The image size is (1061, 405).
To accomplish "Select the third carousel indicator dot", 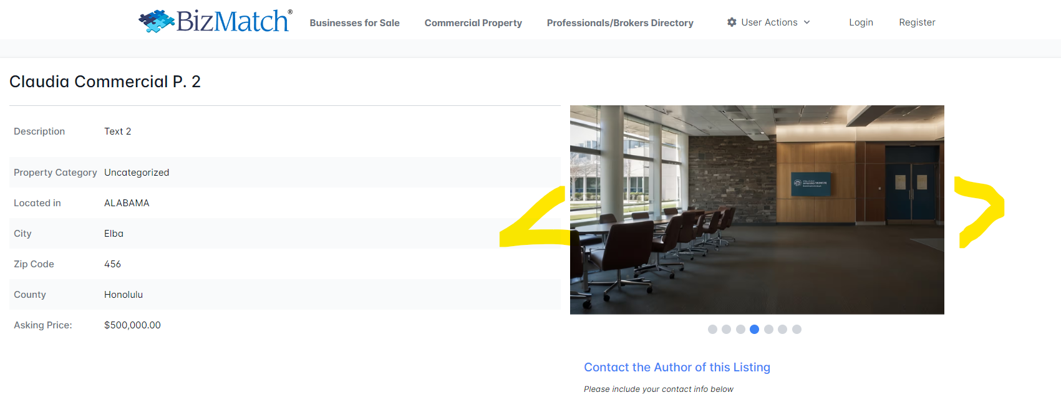I will click(740, 330).
